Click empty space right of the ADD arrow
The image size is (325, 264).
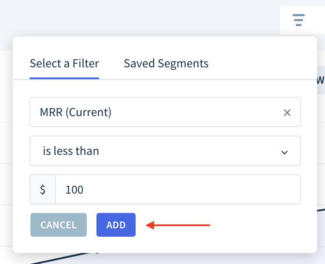[x=259, y=225]
